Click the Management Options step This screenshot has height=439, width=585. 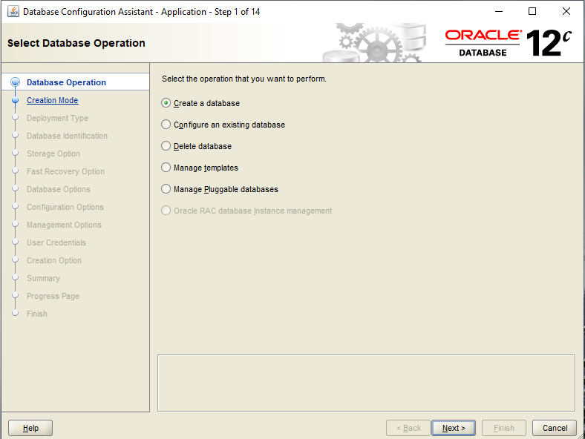(64, 225)
